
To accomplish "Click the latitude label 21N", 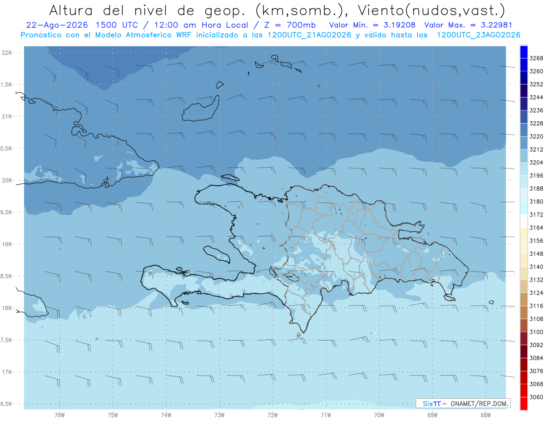I will tap(7, 116).
